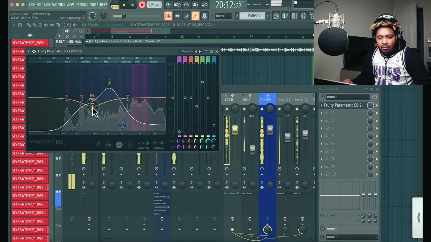The width and height of the screenshot is (431, 242).
Task: Click the tempo field showing 129.000
Action: click(154, 5)
